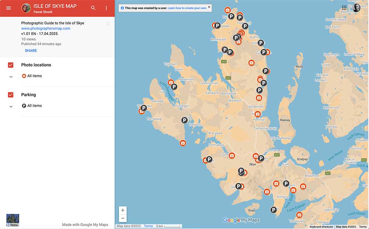Click the search magnifier icon
The width and height of the screenshot is (369, 229).
click(x=93, y=8)
